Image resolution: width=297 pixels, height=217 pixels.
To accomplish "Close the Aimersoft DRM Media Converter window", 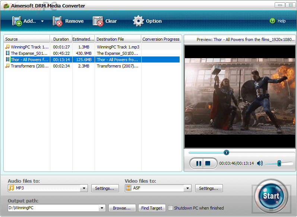I will [x=290, y=5].
